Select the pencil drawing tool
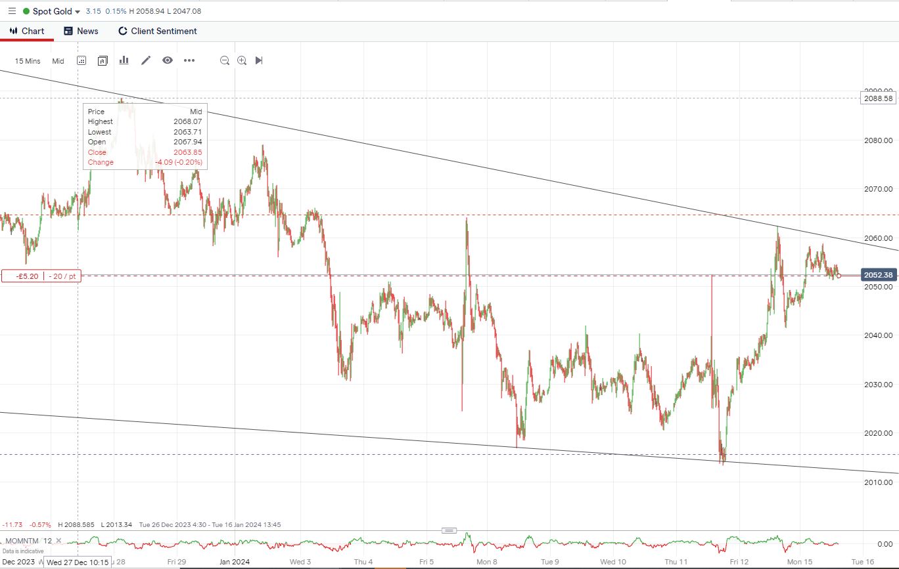The width and height of the screenshot is (899, 569). click(x=146, y=60)
